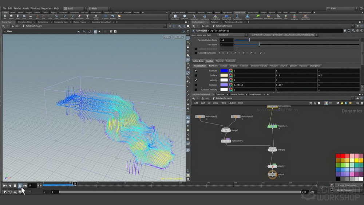This screenshot has height=205, width=364.
Task: Open network editor Layout menu
Action: (x=232, y=103)
